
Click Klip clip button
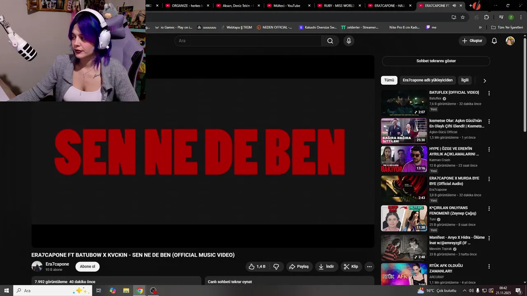point(351,266)
